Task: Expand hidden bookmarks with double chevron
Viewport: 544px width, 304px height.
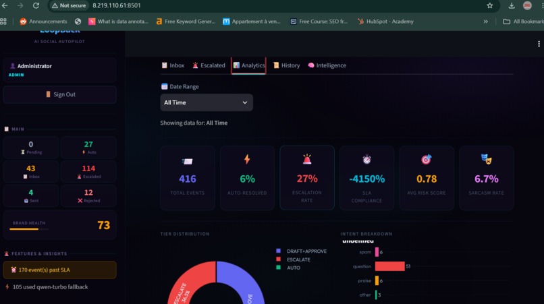Action: (485, 22)
